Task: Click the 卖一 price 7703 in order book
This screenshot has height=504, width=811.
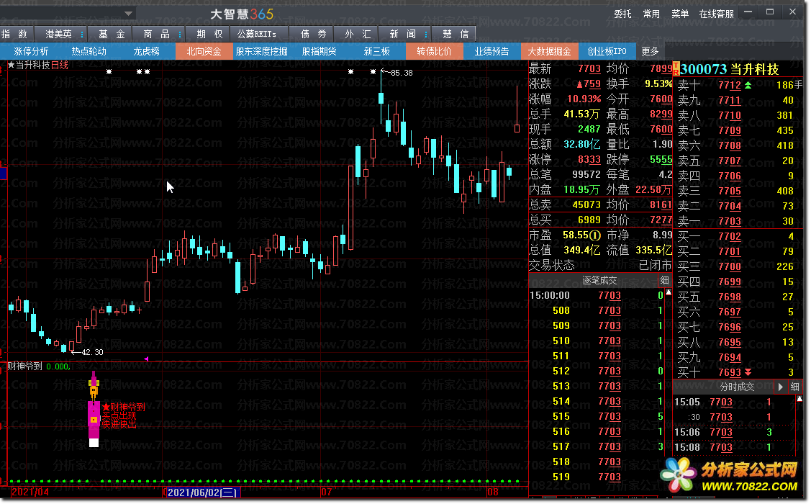Action: pyautogui.click(x=729, y=221)
